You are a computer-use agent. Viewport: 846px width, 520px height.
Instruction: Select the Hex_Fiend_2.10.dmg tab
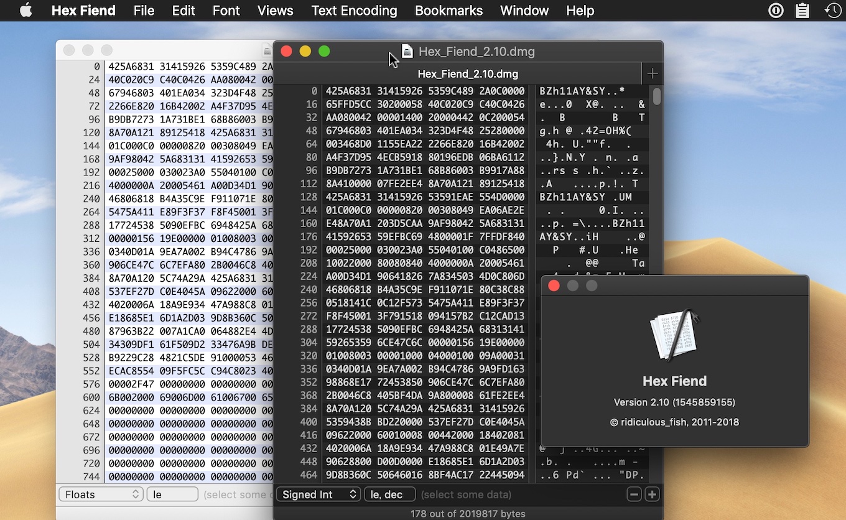[468, 74]
